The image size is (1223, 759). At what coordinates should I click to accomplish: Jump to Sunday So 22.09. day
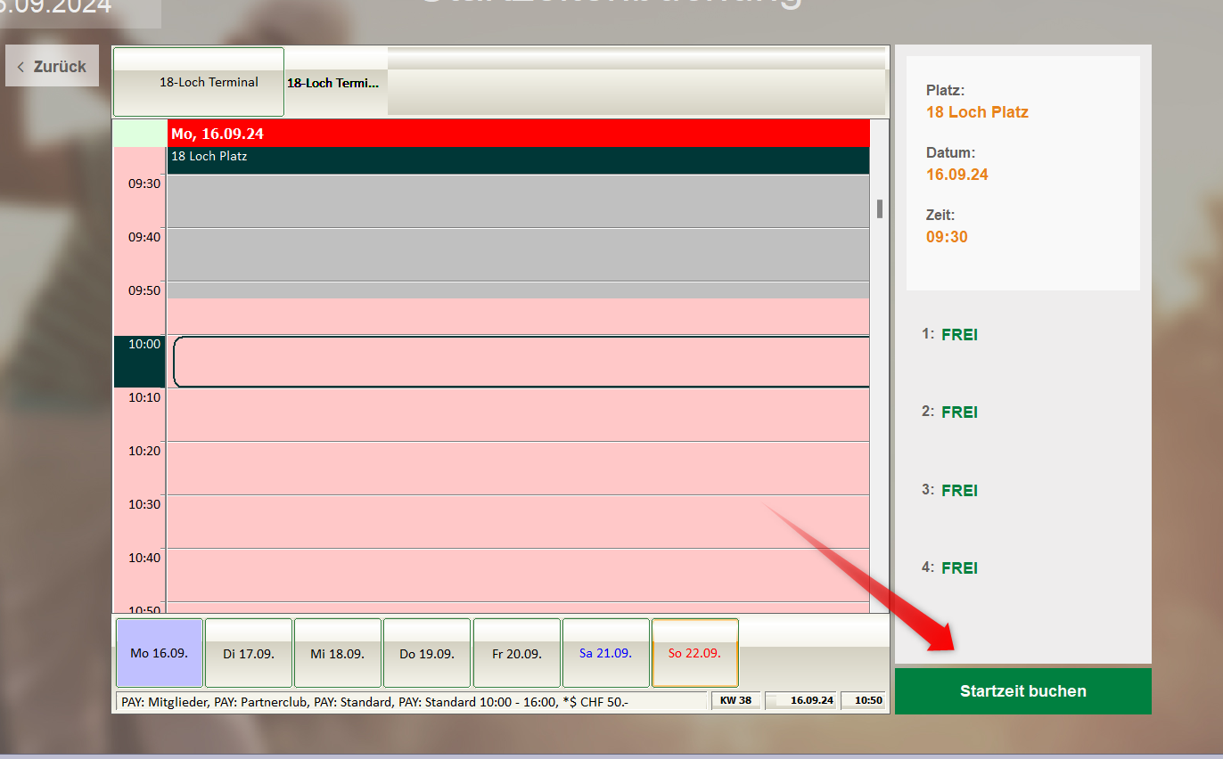(x=695, y=653)
